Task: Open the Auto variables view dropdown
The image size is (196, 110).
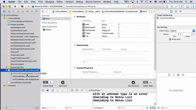Action: point(45,108)
